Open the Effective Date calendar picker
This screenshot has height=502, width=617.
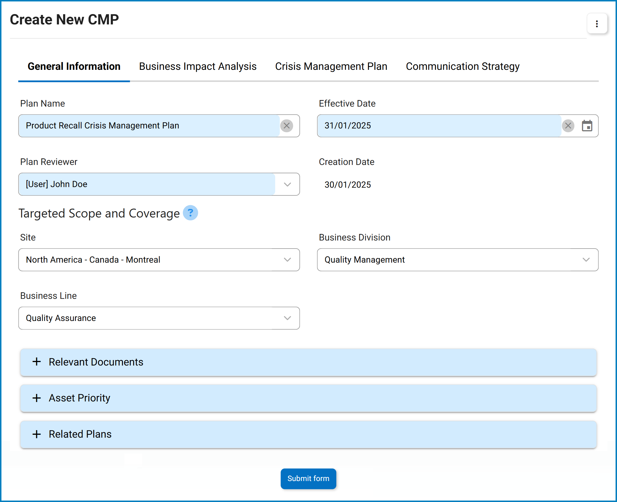[587, 126]
